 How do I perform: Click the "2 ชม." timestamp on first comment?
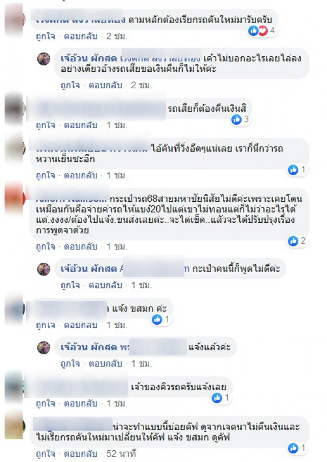click(116, 36)
